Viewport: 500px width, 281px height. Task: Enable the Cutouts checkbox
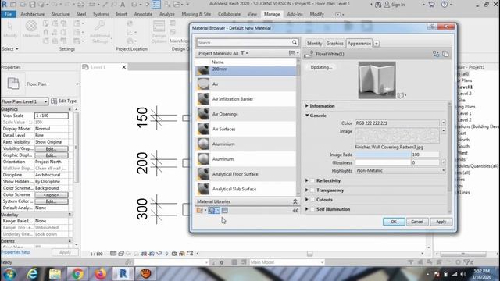pyautogui.click(x=312, y=200)
